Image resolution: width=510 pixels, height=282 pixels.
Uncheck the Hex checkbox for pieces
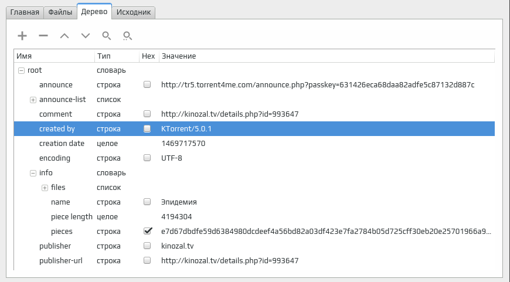tap(147, 231)
